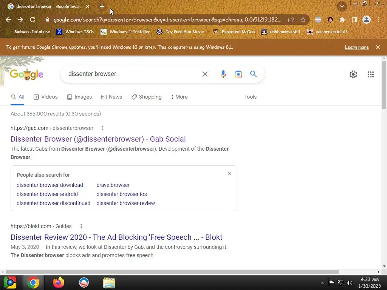Click the scroll down arrow
387x290 pixels.
[384, 266]
